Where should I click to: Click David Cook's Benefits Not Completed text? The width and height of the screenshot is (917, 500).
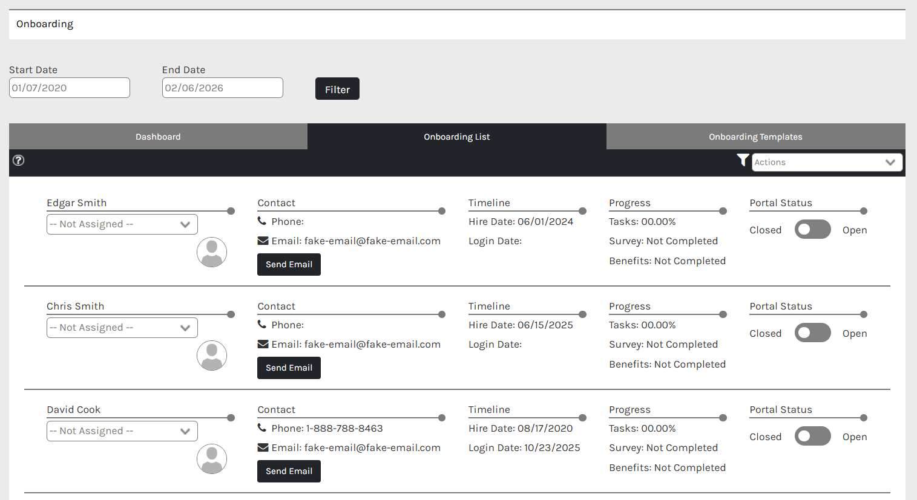tap(667, 467)
